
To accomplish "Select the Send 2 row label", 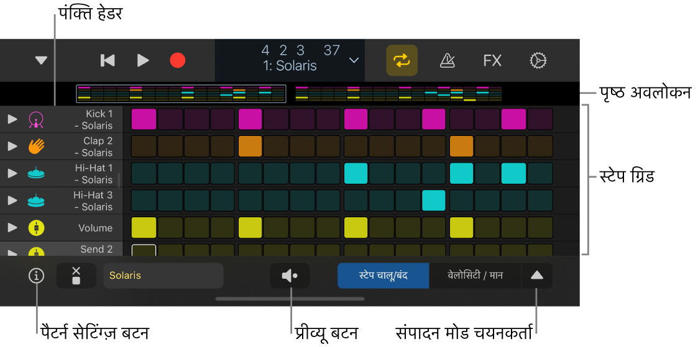I will click(x=96, y=250).
